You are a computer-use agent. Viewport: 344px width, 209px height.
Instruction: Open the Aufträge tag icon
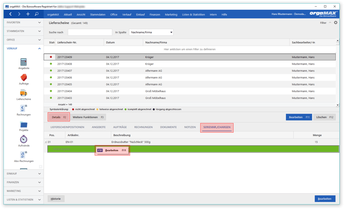pos(24,77)
